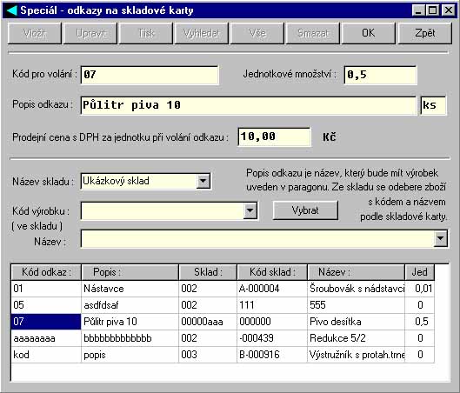Image resolution: width=460 pixels, height=393 pixels.
Task: Click the disabled Vložit button
Action: 35,33
